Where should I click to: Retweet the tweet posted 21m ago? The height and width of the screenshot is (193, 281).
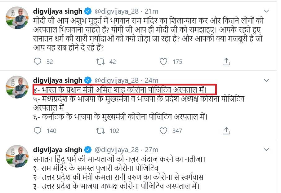pyautogui.click(x=100, y=62)
